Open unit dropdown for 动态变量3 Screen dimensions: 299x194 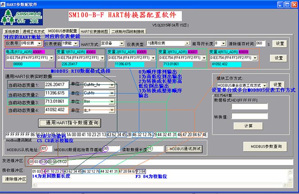coord(112,102)
